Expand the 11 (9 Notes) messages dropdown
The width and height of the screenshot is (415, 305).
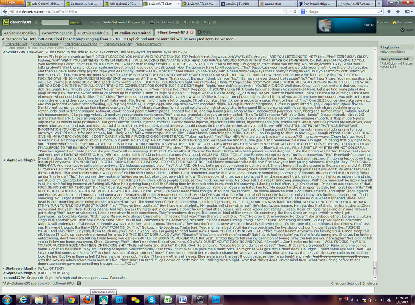click(x=177, y=22)
